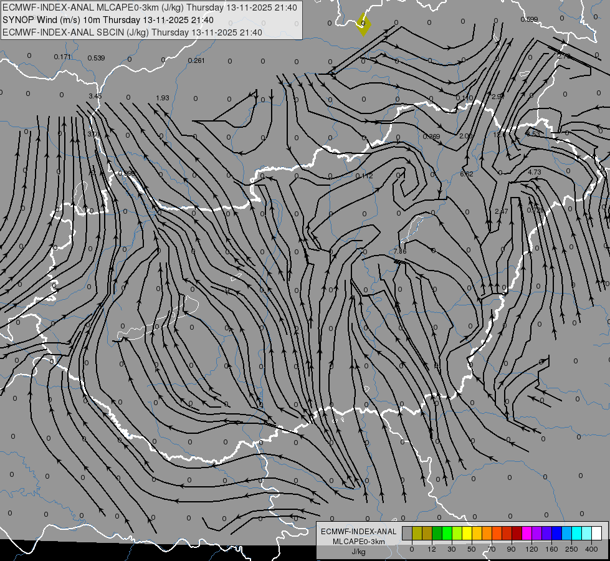Choose the pure blue legend swatch
Image resolution: width=610 pixels, height=561 pixels.
coord(556,533)
